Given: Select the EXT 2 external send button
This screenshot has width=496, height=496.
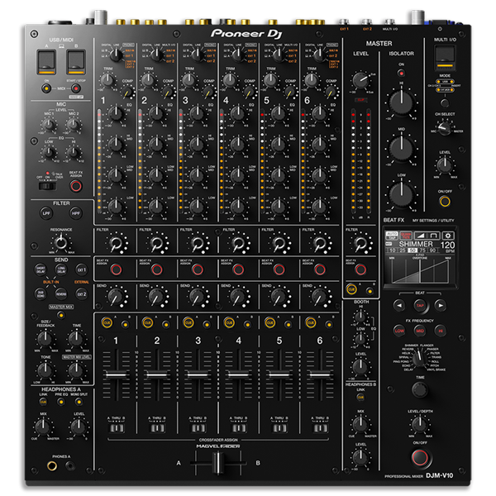Looking at the screenshot, I should (x=81, y=293).
